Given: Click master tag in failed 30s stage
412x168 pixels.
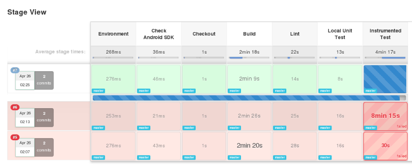Looking at the screenshot, I should tap(370, 157).
